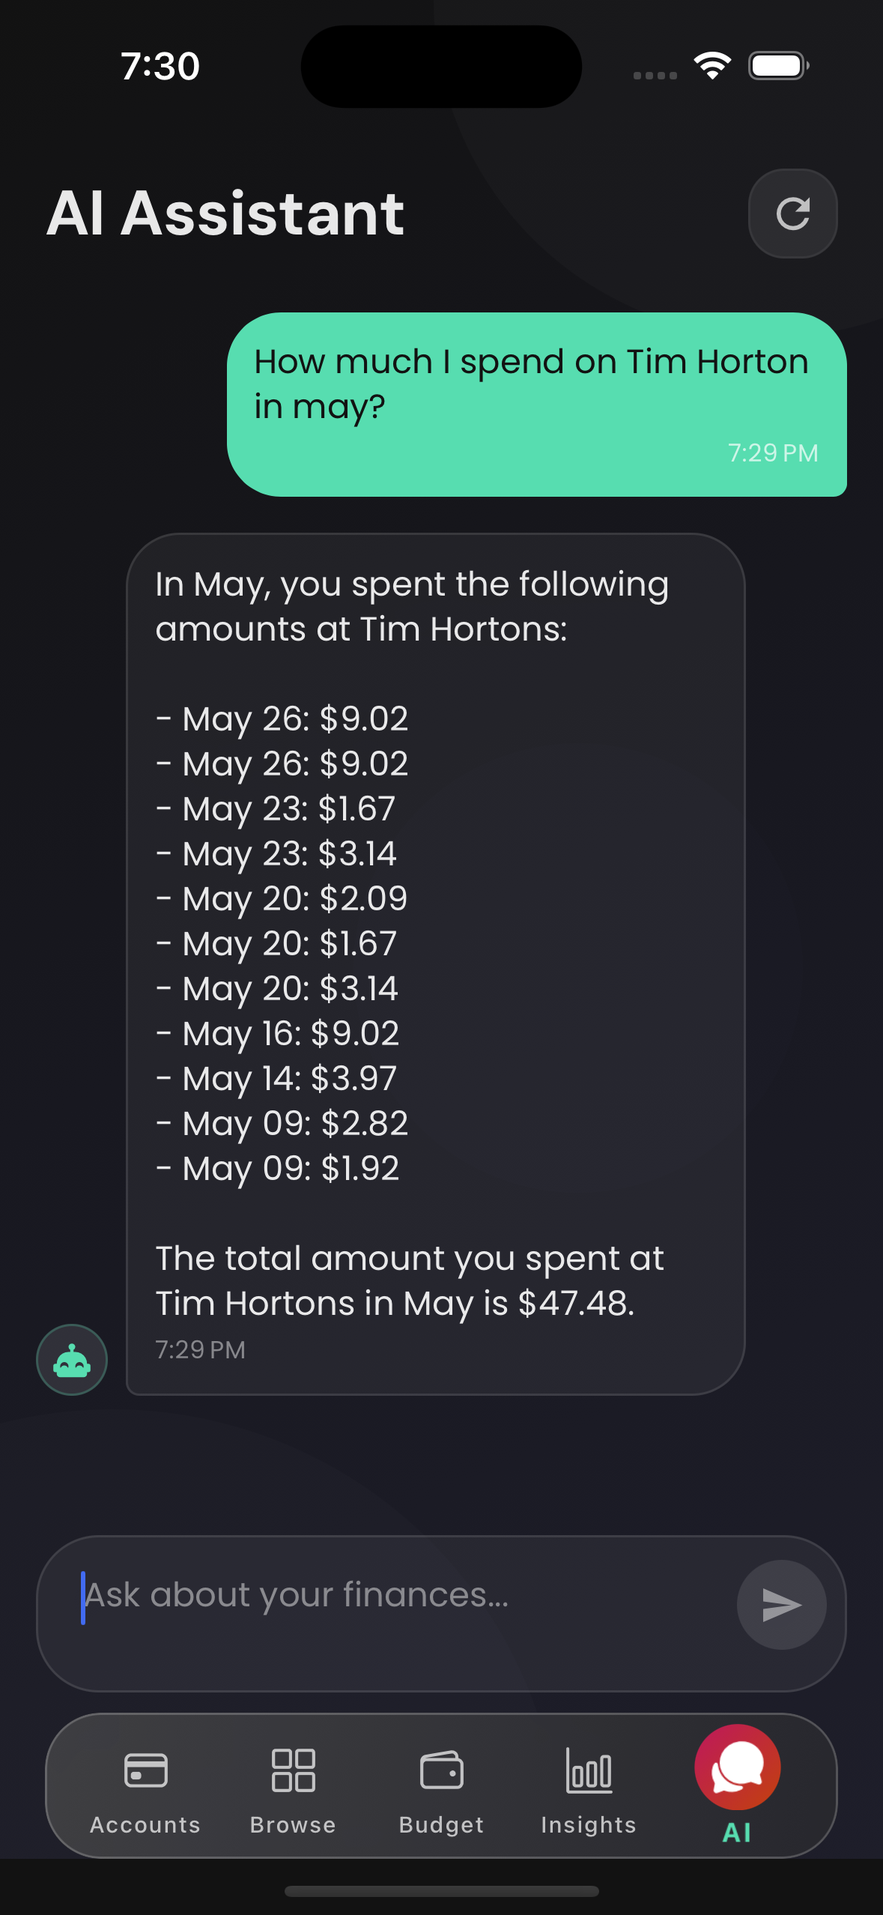
Task: Tap the Wi-Fi status icon
Action: pos(712,66)
